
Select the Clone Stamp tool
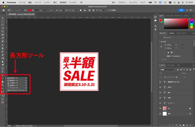coord(3,48)
